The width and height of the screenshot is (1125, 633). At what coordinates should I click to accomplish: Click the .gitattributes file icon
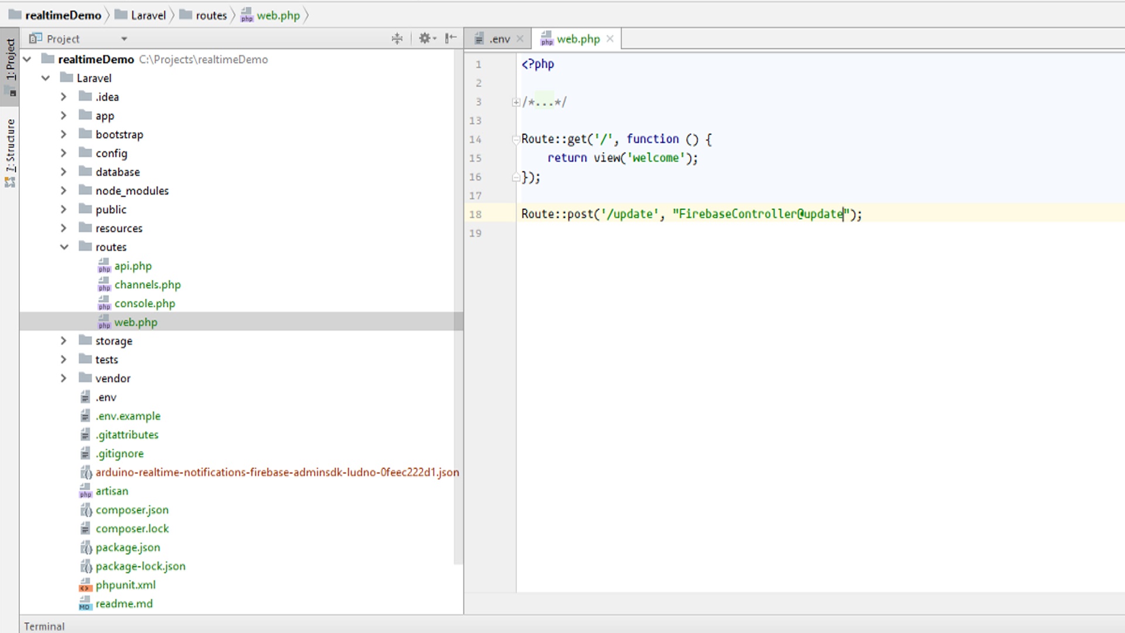coord(86,435)
